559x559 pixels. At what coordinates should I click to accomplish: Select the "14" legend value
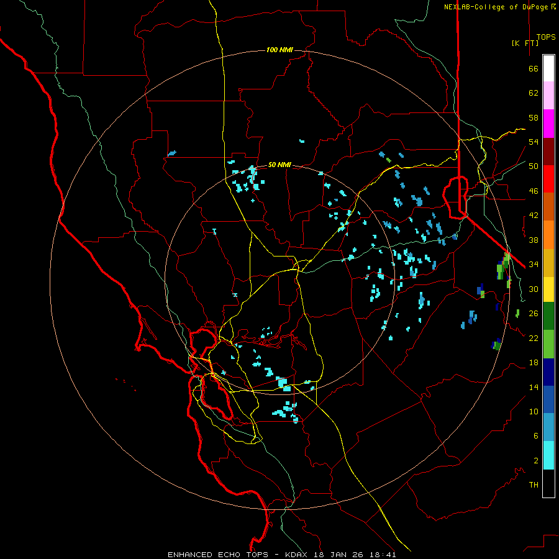[x=534, y=387]
